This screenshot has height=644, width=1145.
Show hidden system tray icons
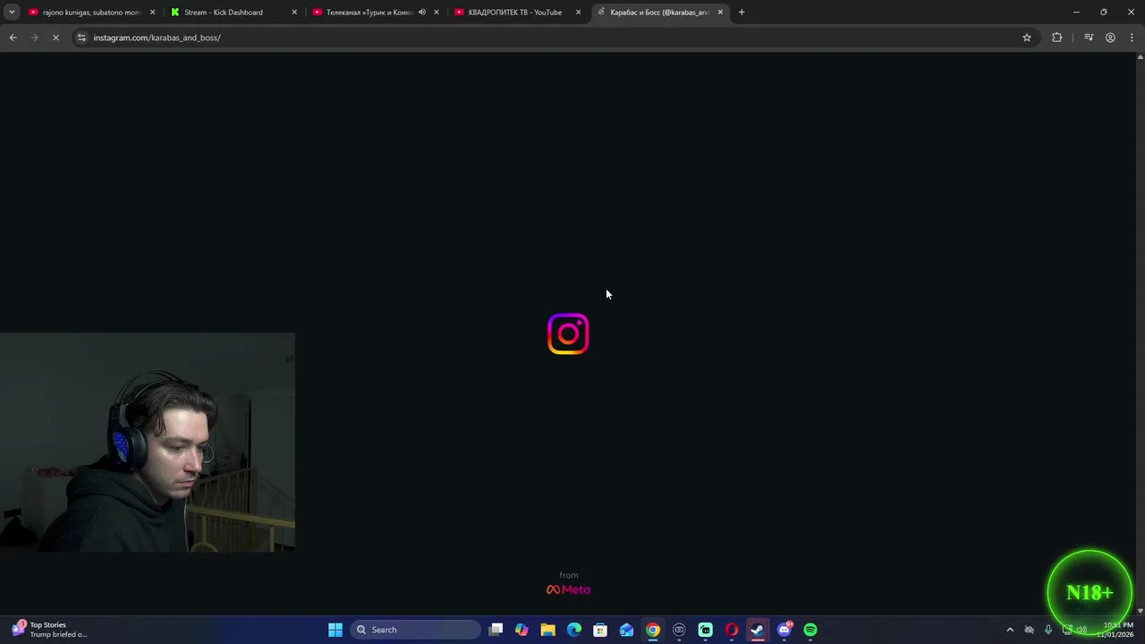click(1010, 630)
